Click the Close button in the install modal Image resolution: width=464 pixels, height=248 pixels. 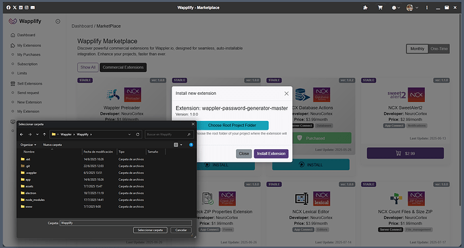[x=244, y=154]
